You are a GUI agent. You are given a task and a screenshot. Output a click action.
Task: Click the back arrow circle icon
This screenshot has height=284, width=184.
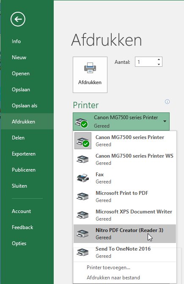[x=18, y=19]
